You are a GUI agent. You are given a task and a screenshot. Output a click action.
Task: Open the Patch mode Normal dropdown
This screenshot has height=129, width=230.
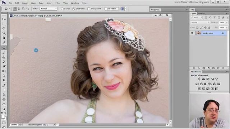[x=49, y=9]
